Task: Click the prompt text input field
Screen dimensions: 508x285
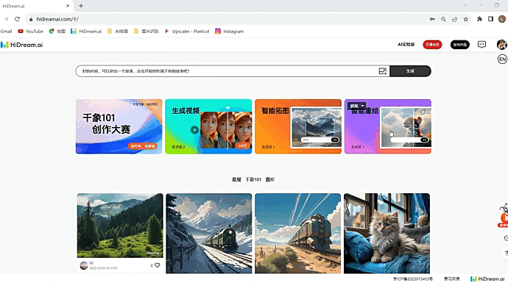Action: (227, 71)
